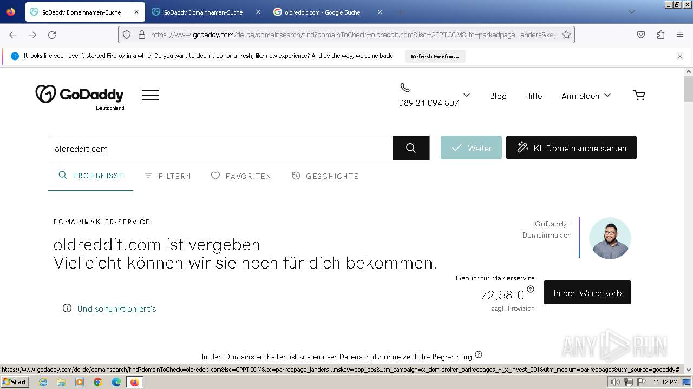
Task: Open the shopping cart icon
Action: 639,95
